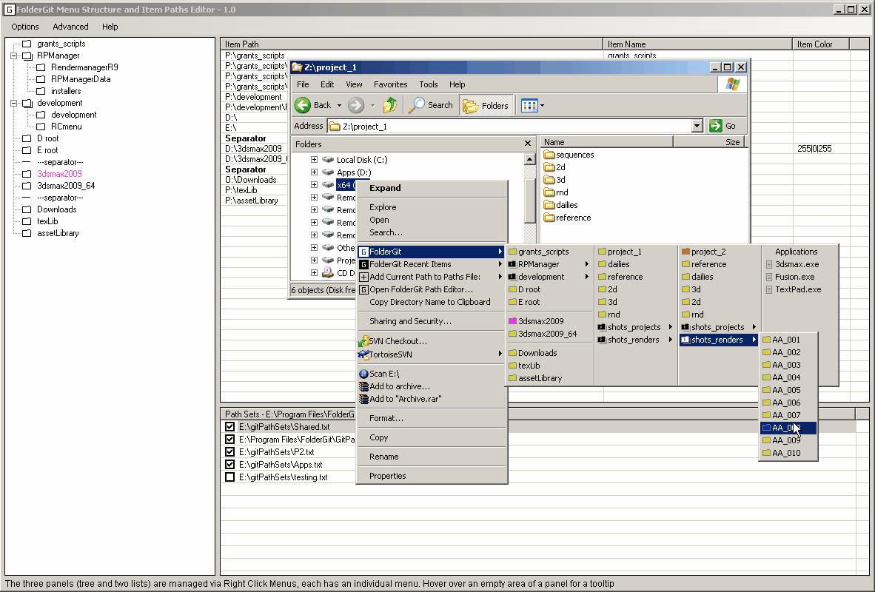Expand the RPManager submenu in FolderGit menu
Viewport: 875px width, 592px height.
click(x=549, y=264)
